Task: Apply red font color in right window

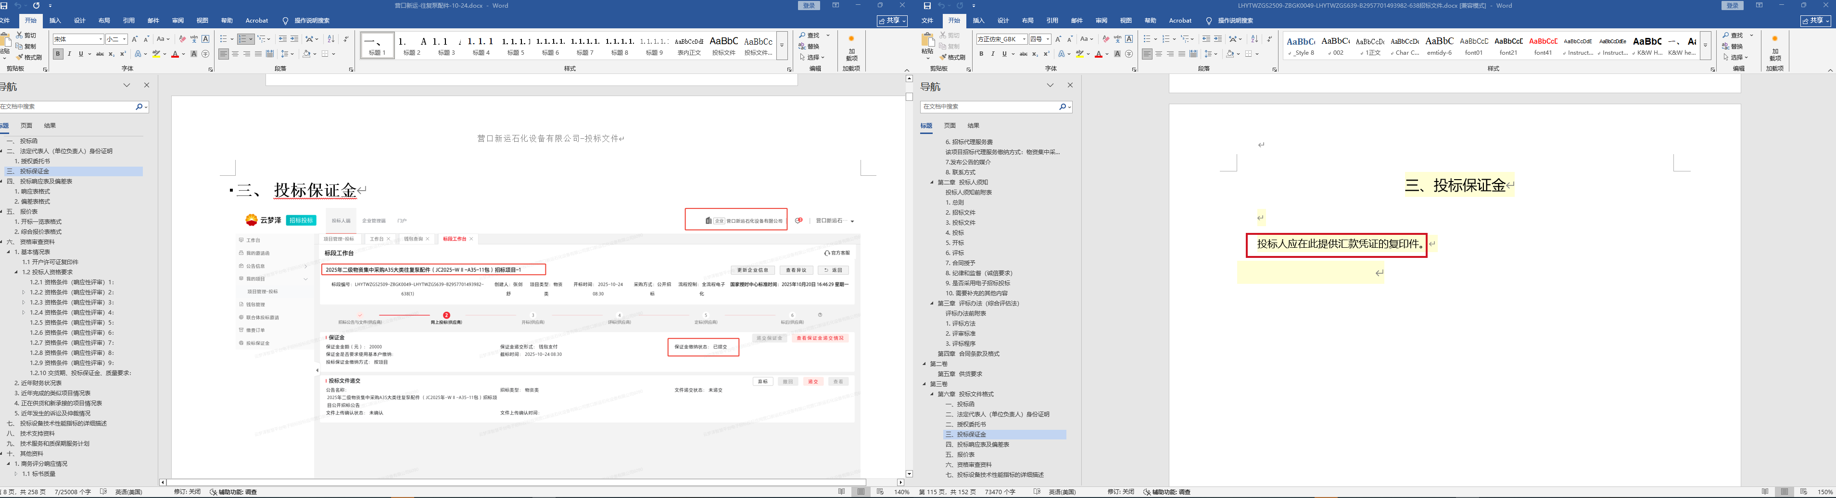Action: [x=1098, y=54]
